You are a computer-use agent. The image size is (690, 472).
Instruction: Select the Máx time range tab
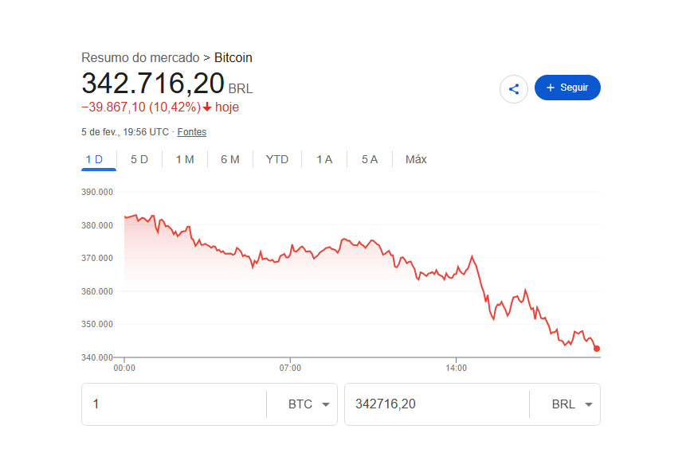[x=416, y=159]
